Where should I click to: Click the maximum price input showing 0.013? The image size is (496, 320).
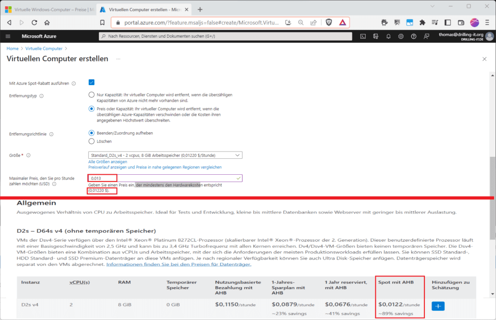[x=165, y=178]
